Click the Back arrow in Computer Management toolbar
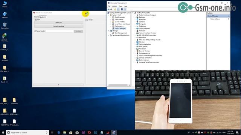 pos(109,9)
